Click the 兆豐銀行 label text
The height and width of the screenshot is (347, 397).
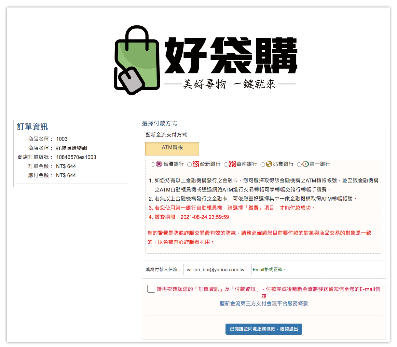coord(283,164)
